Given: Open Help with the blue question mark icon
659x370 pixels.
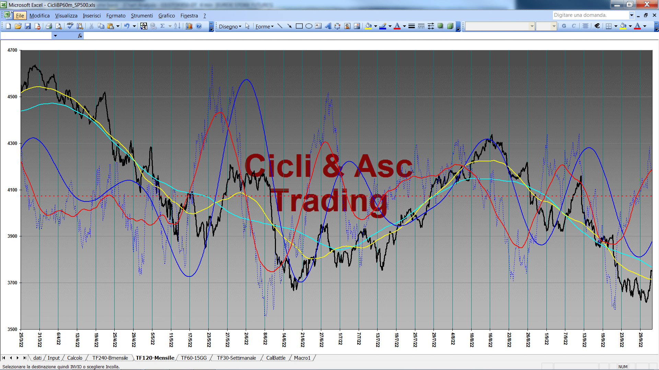Looking at the screenshot, I should tap(199, 26).
